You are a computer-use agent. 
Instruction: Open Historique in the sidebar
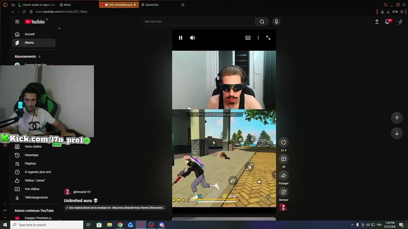click(x=34, y=155)
